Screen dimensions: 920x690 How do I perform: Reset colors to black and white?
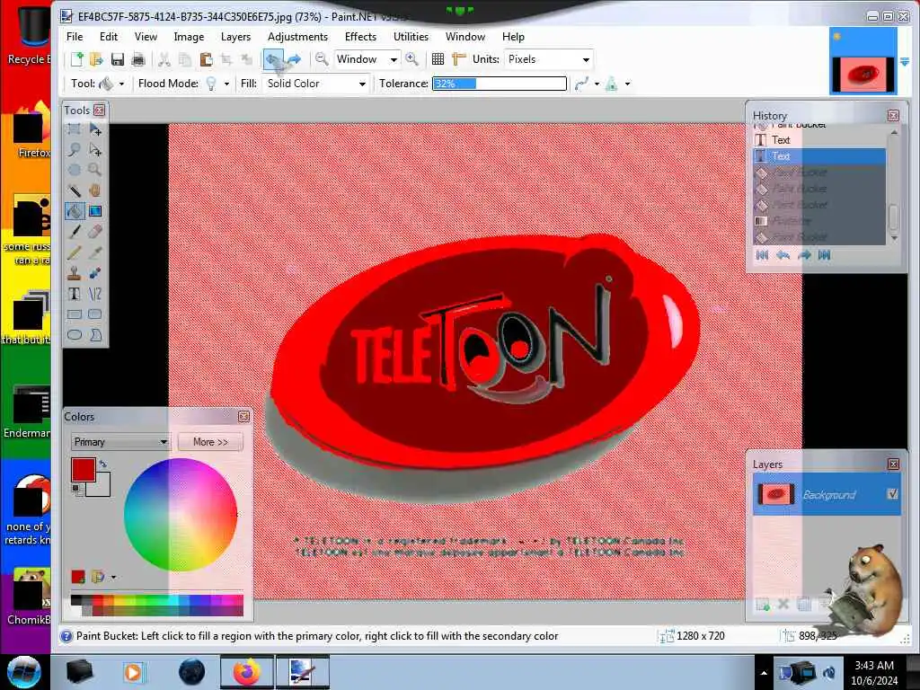[75, 489]
